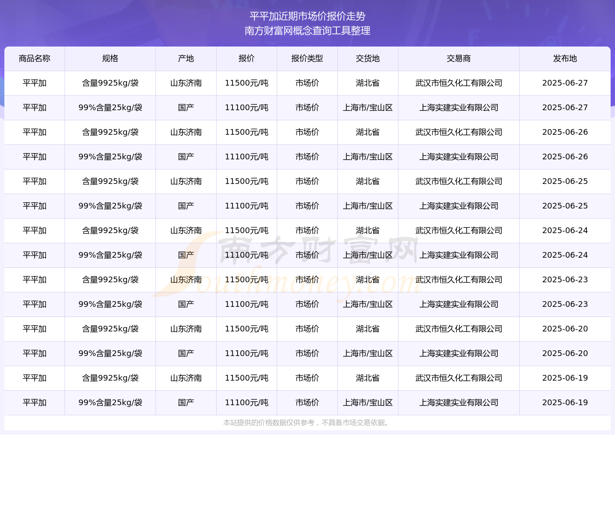Select the 产地 column header
Screen dimensions: 615x529
point(186,58)
